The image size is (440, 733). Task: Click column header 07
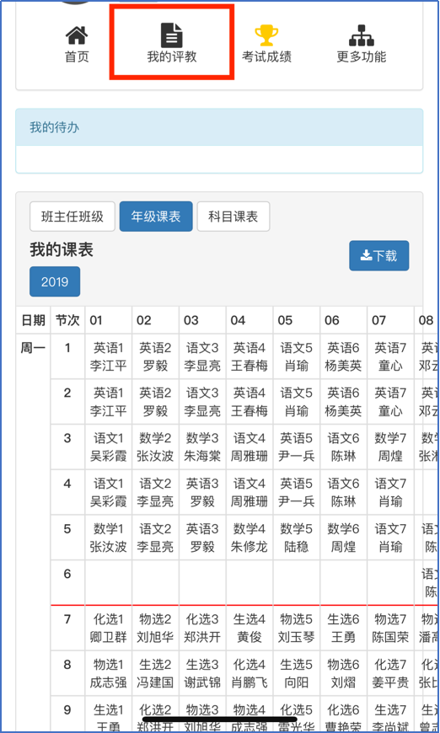pyautogui.click(x=391, y=320)
